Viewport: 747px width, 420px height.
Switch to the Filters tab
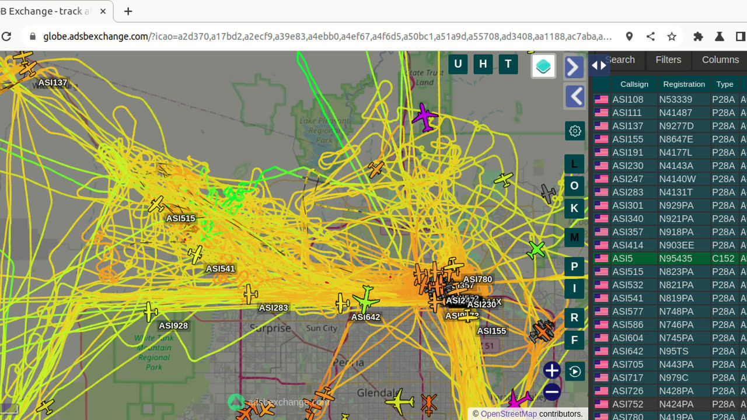[x=668, y=60]
